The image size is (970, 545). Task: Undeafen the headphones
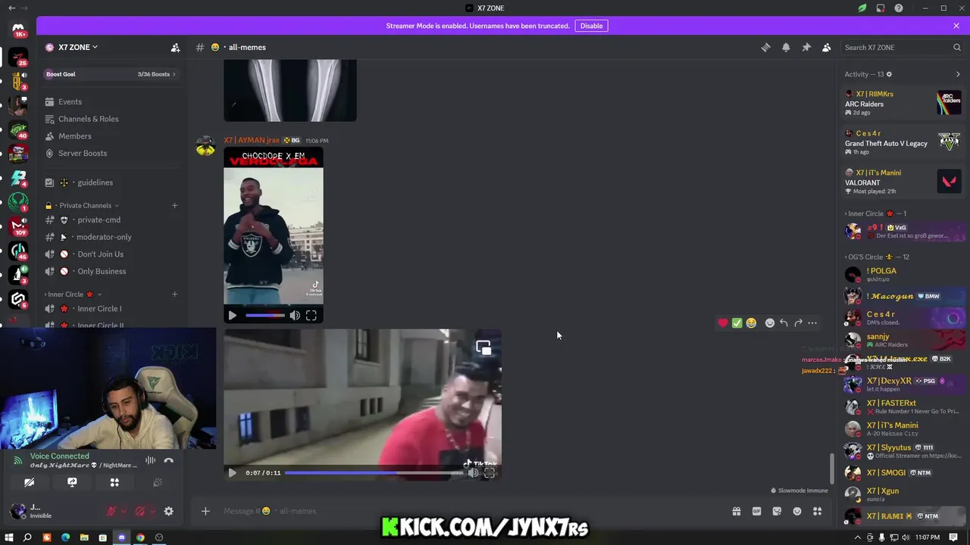(x=139, y=512)
